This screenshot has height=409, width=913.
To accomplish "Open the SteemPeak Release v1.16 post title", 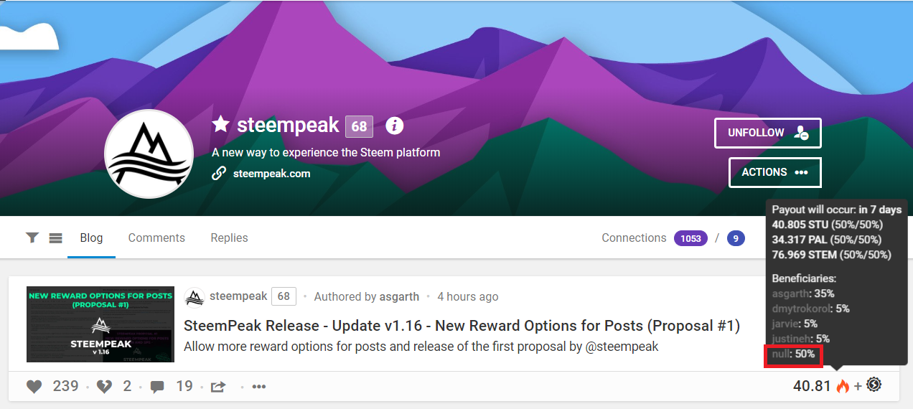I will [x=462, y=325].
